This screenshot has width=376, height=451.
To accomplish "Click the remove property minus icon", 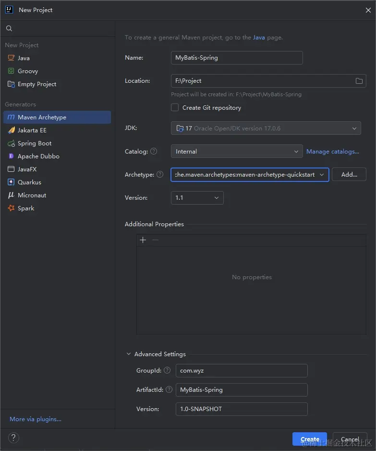I will pyautogui.click(x=155, y=240).
